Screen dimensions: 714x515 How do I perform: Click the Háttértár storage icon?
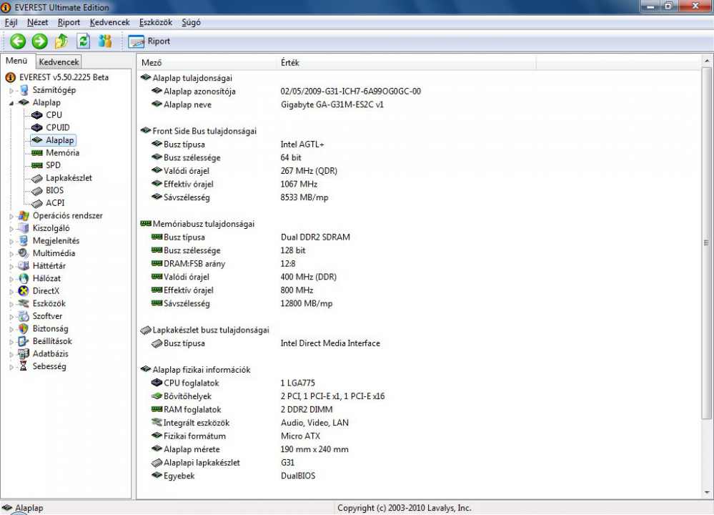pyautogui.click(x=24, y=265)
